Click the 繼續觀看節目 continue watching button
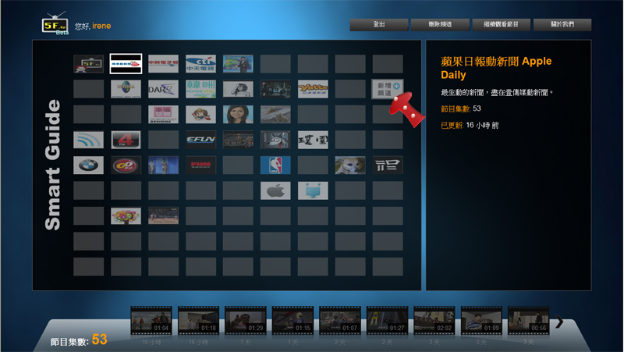The height and width of the screenshot is (352, 624). 501,25
